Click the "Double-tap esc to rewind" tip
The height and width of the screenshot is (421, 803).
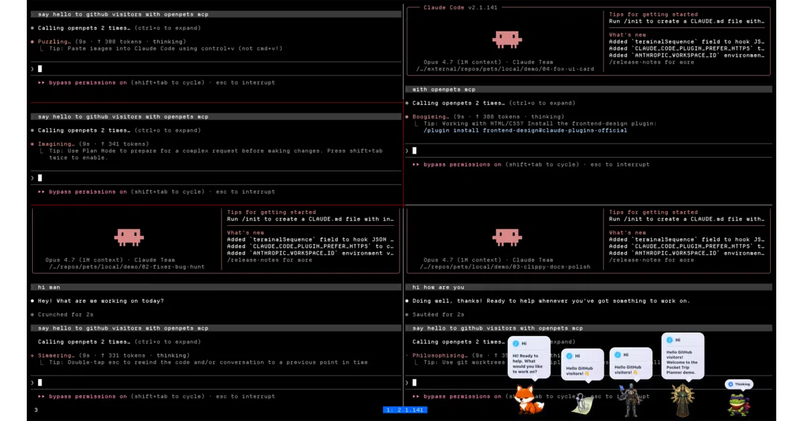[x=208, y=362]
